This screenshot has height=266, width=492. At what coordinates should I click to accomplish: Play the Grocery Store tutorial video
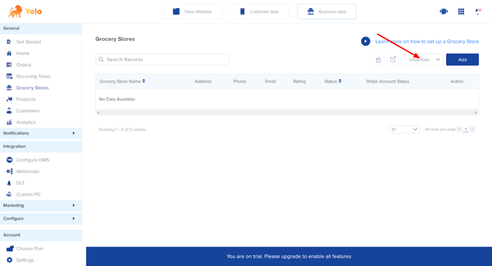click(x=366, y=41)
